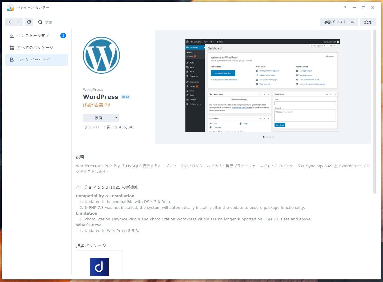Minimize the Package Center window

[x=354, y=8]
